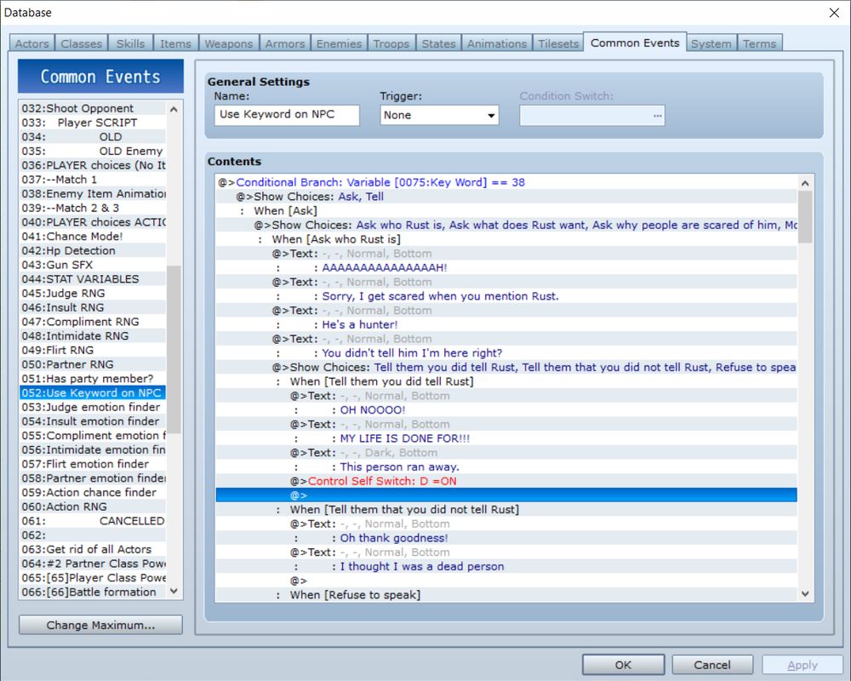851x681 pixels.
Task: Click the Contents vertical scrollbar thumb
Action: point(805,217)
